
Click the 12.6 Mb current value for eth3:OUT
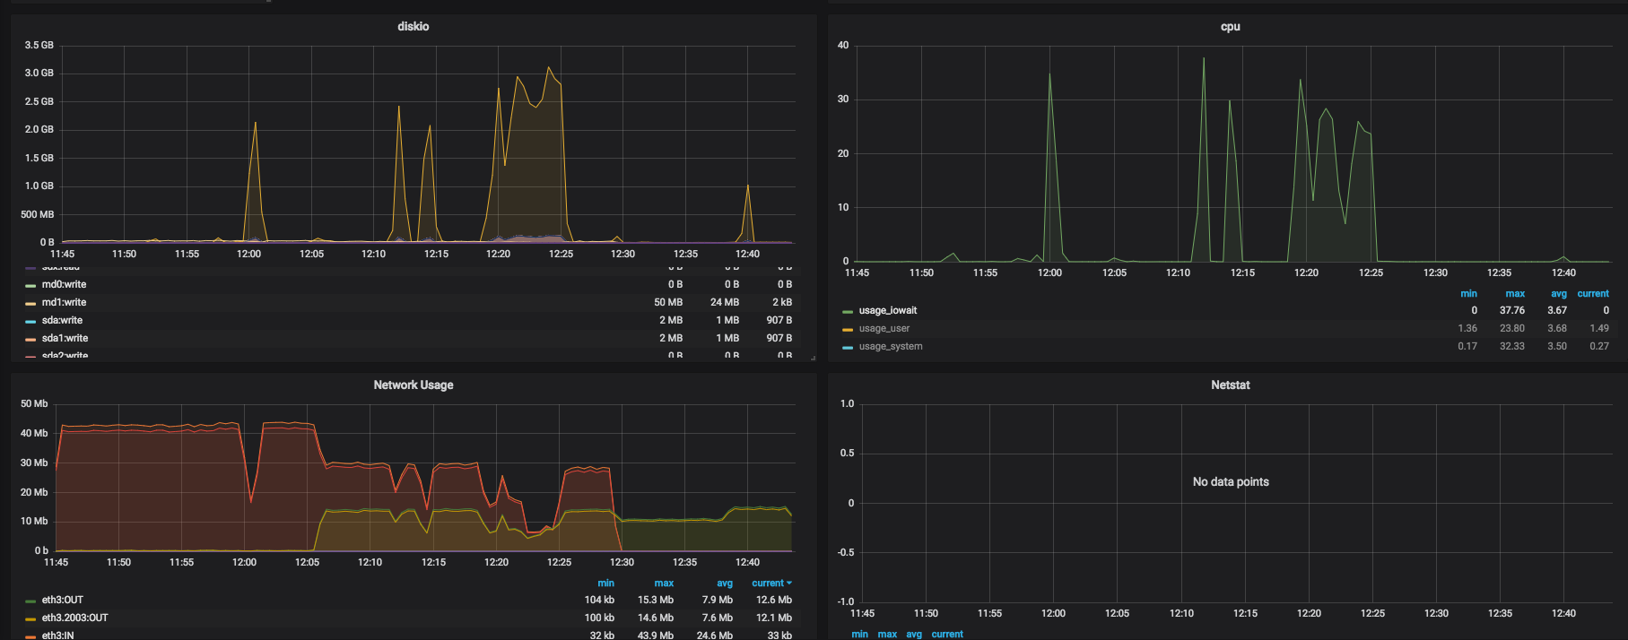tap(774, 601)
